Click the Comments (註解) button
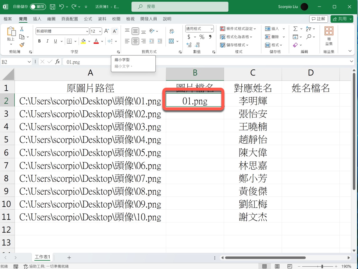 pos(319,19)
